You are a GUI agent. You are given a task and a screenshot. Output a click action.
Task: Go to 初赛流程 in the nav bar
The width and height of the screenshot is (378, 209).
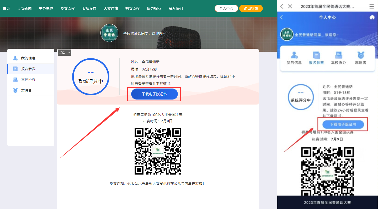pyautogui.click(x=132, y=8)
